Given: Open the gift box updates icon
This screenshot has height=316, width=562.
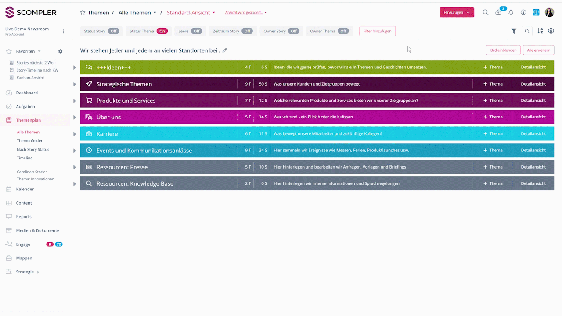Looking at the screenshot, I should (x=498, y=13).
